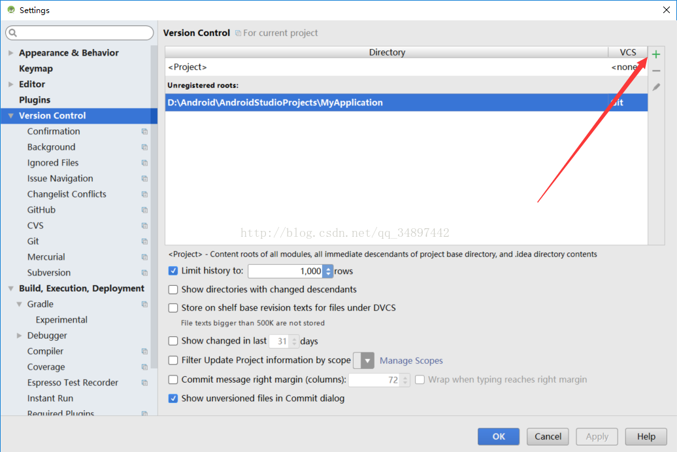Select Confirmation under Version Control
The width and height of the screenshot is (677, 452).
click(x=54, y=131)
